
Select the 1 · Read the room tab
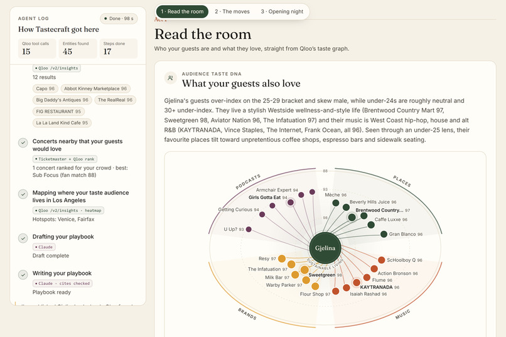coord(182,11)
